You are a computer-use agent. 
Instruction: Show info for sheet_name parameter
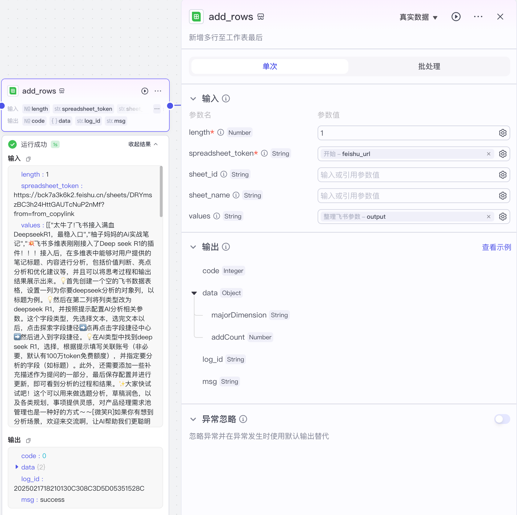(x=236, y=195)
